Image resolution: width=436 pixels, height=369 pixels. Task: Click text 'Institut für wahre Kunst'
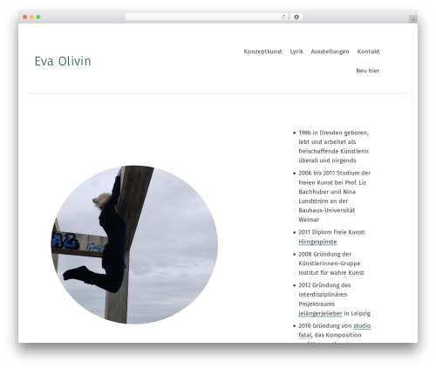pyautogui.click(x=331, y=273)
